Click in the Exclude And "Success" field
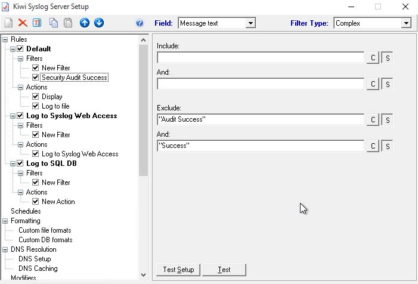The width and height of the screenshot is (418, 284). (x=261, y=146)
